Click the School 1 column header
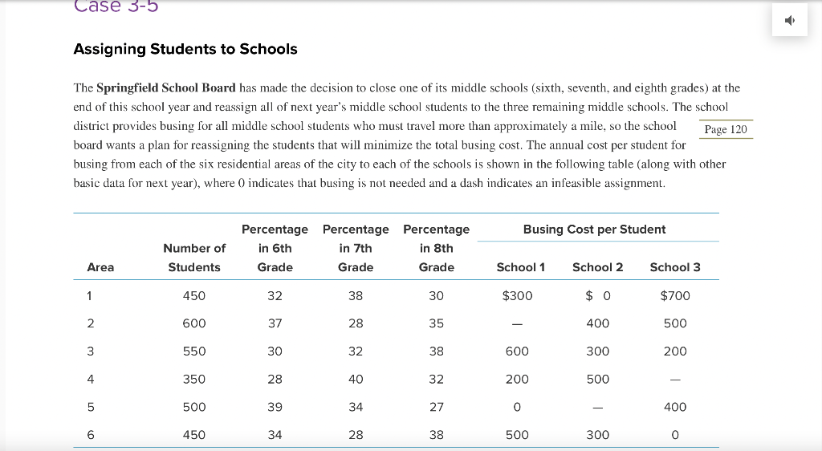This screenshot has height=451, width=822. click(520, 267)
